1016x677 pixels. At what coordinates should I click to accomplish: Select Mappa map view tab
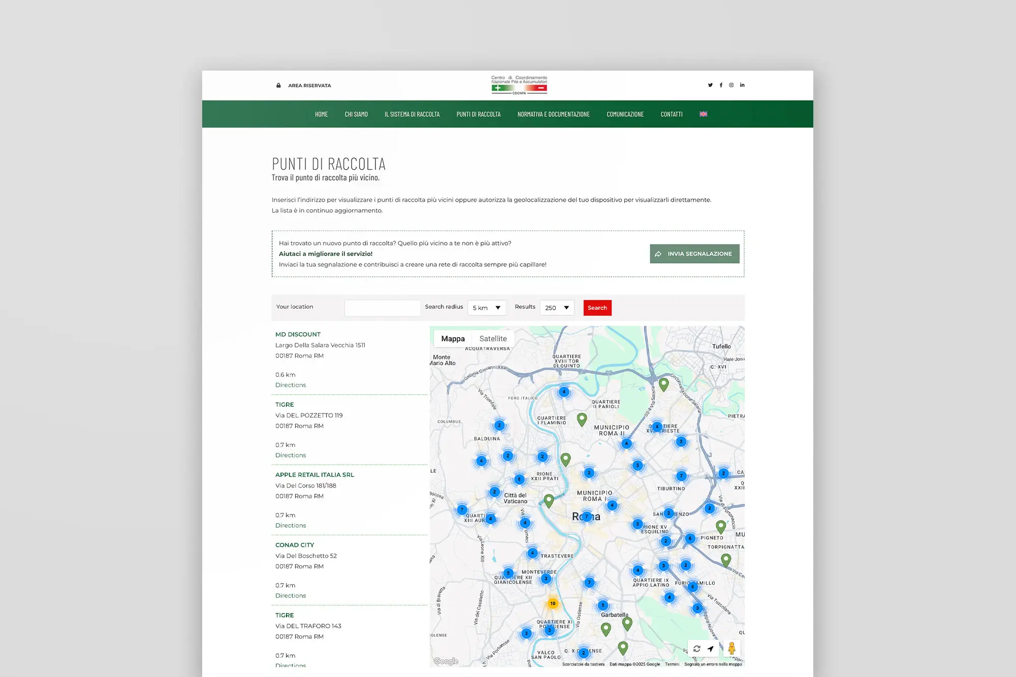453,339
